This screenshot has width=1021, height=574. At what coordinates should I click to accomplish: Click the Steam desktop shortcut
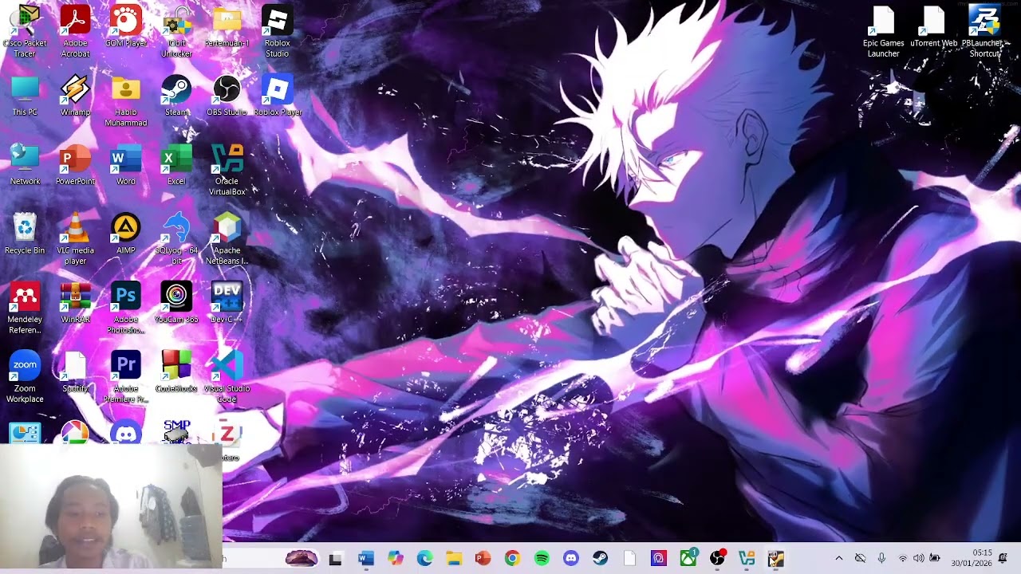point(176,96)
